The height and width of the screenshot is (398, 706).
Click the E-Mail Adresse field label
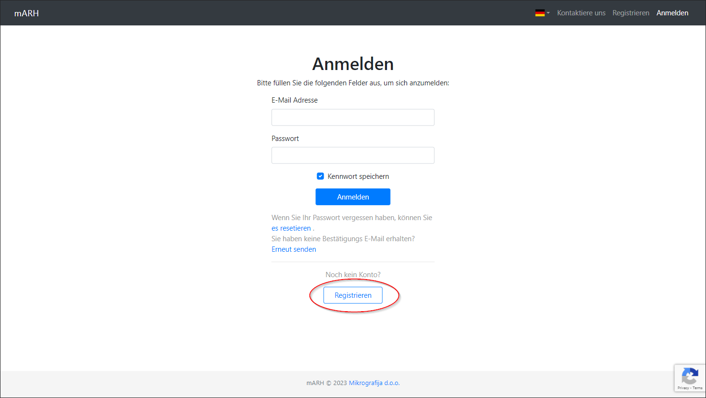295,100
